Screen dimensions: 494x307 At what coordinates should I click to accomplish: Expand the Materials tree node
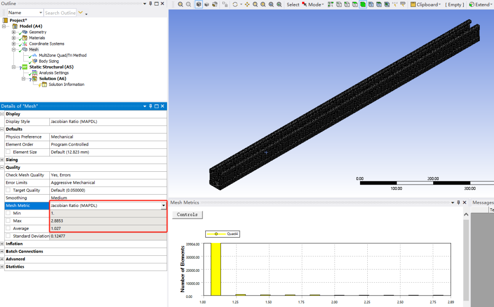tap(14, 38)
